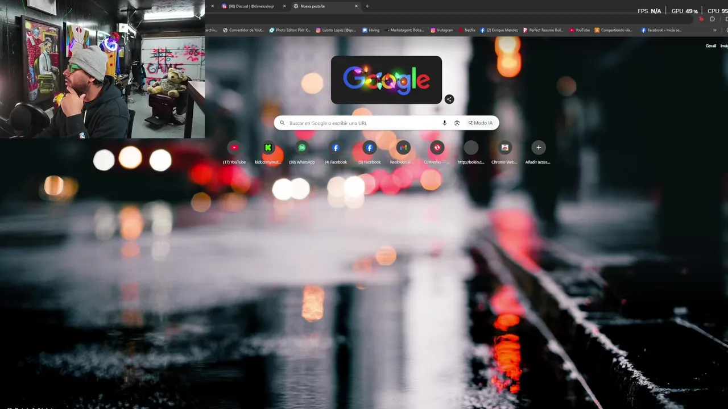This screenshot has height=409, width=728.
Task: Open the Gmail Recibidos shortcut tile
Action: [x=403, y=153]
